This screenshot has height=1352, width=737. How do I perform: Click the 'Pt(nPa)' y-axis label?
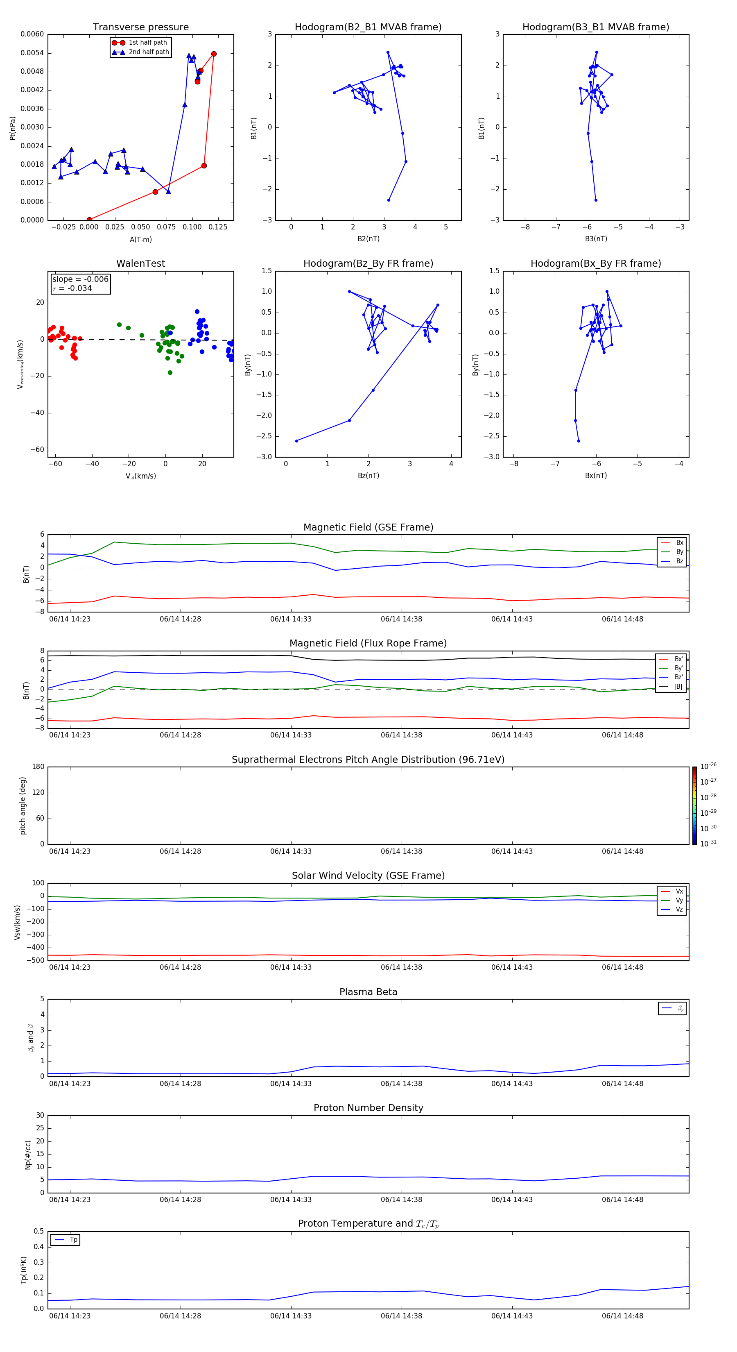pyautogui.click(x=13, y=127)
